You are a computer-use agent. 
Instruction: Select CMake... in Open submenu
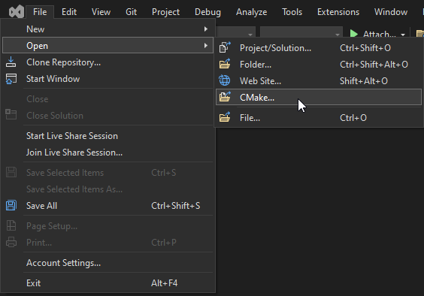click(x=319, y=97)
